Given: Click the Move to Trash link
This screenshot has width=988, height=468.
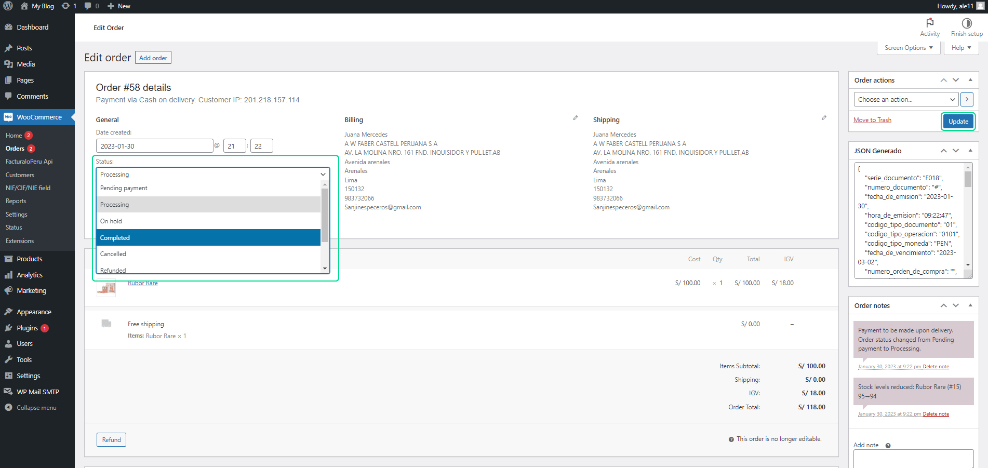Looking at the screenshot, I should coord(872,120).
